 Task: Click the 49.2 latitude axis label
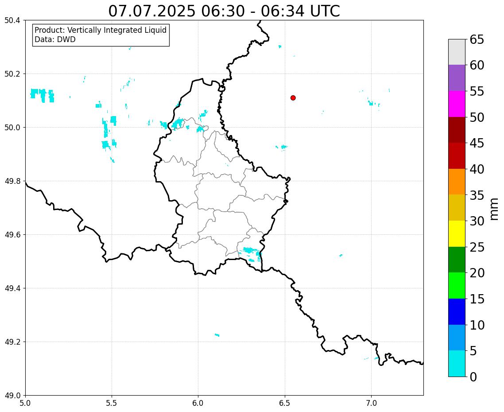click(12, 342)
